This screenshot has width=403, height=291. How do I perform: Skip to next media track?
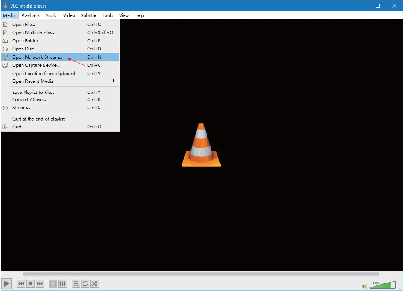click(x=40, y=283)
